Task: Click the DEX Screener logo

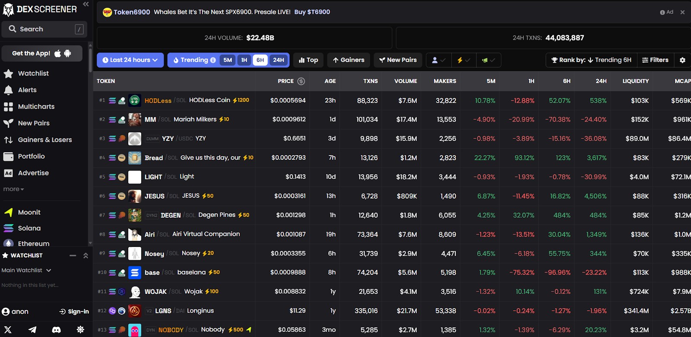Action: (40, 9)
